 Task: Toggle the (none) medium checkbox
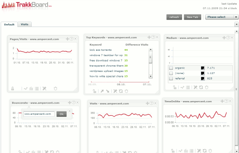[171, 73]
